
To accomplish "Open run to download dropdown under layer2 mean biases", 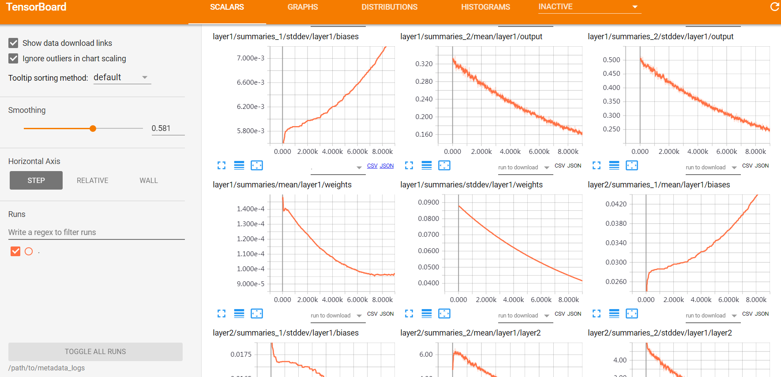I will click(713, 316).
